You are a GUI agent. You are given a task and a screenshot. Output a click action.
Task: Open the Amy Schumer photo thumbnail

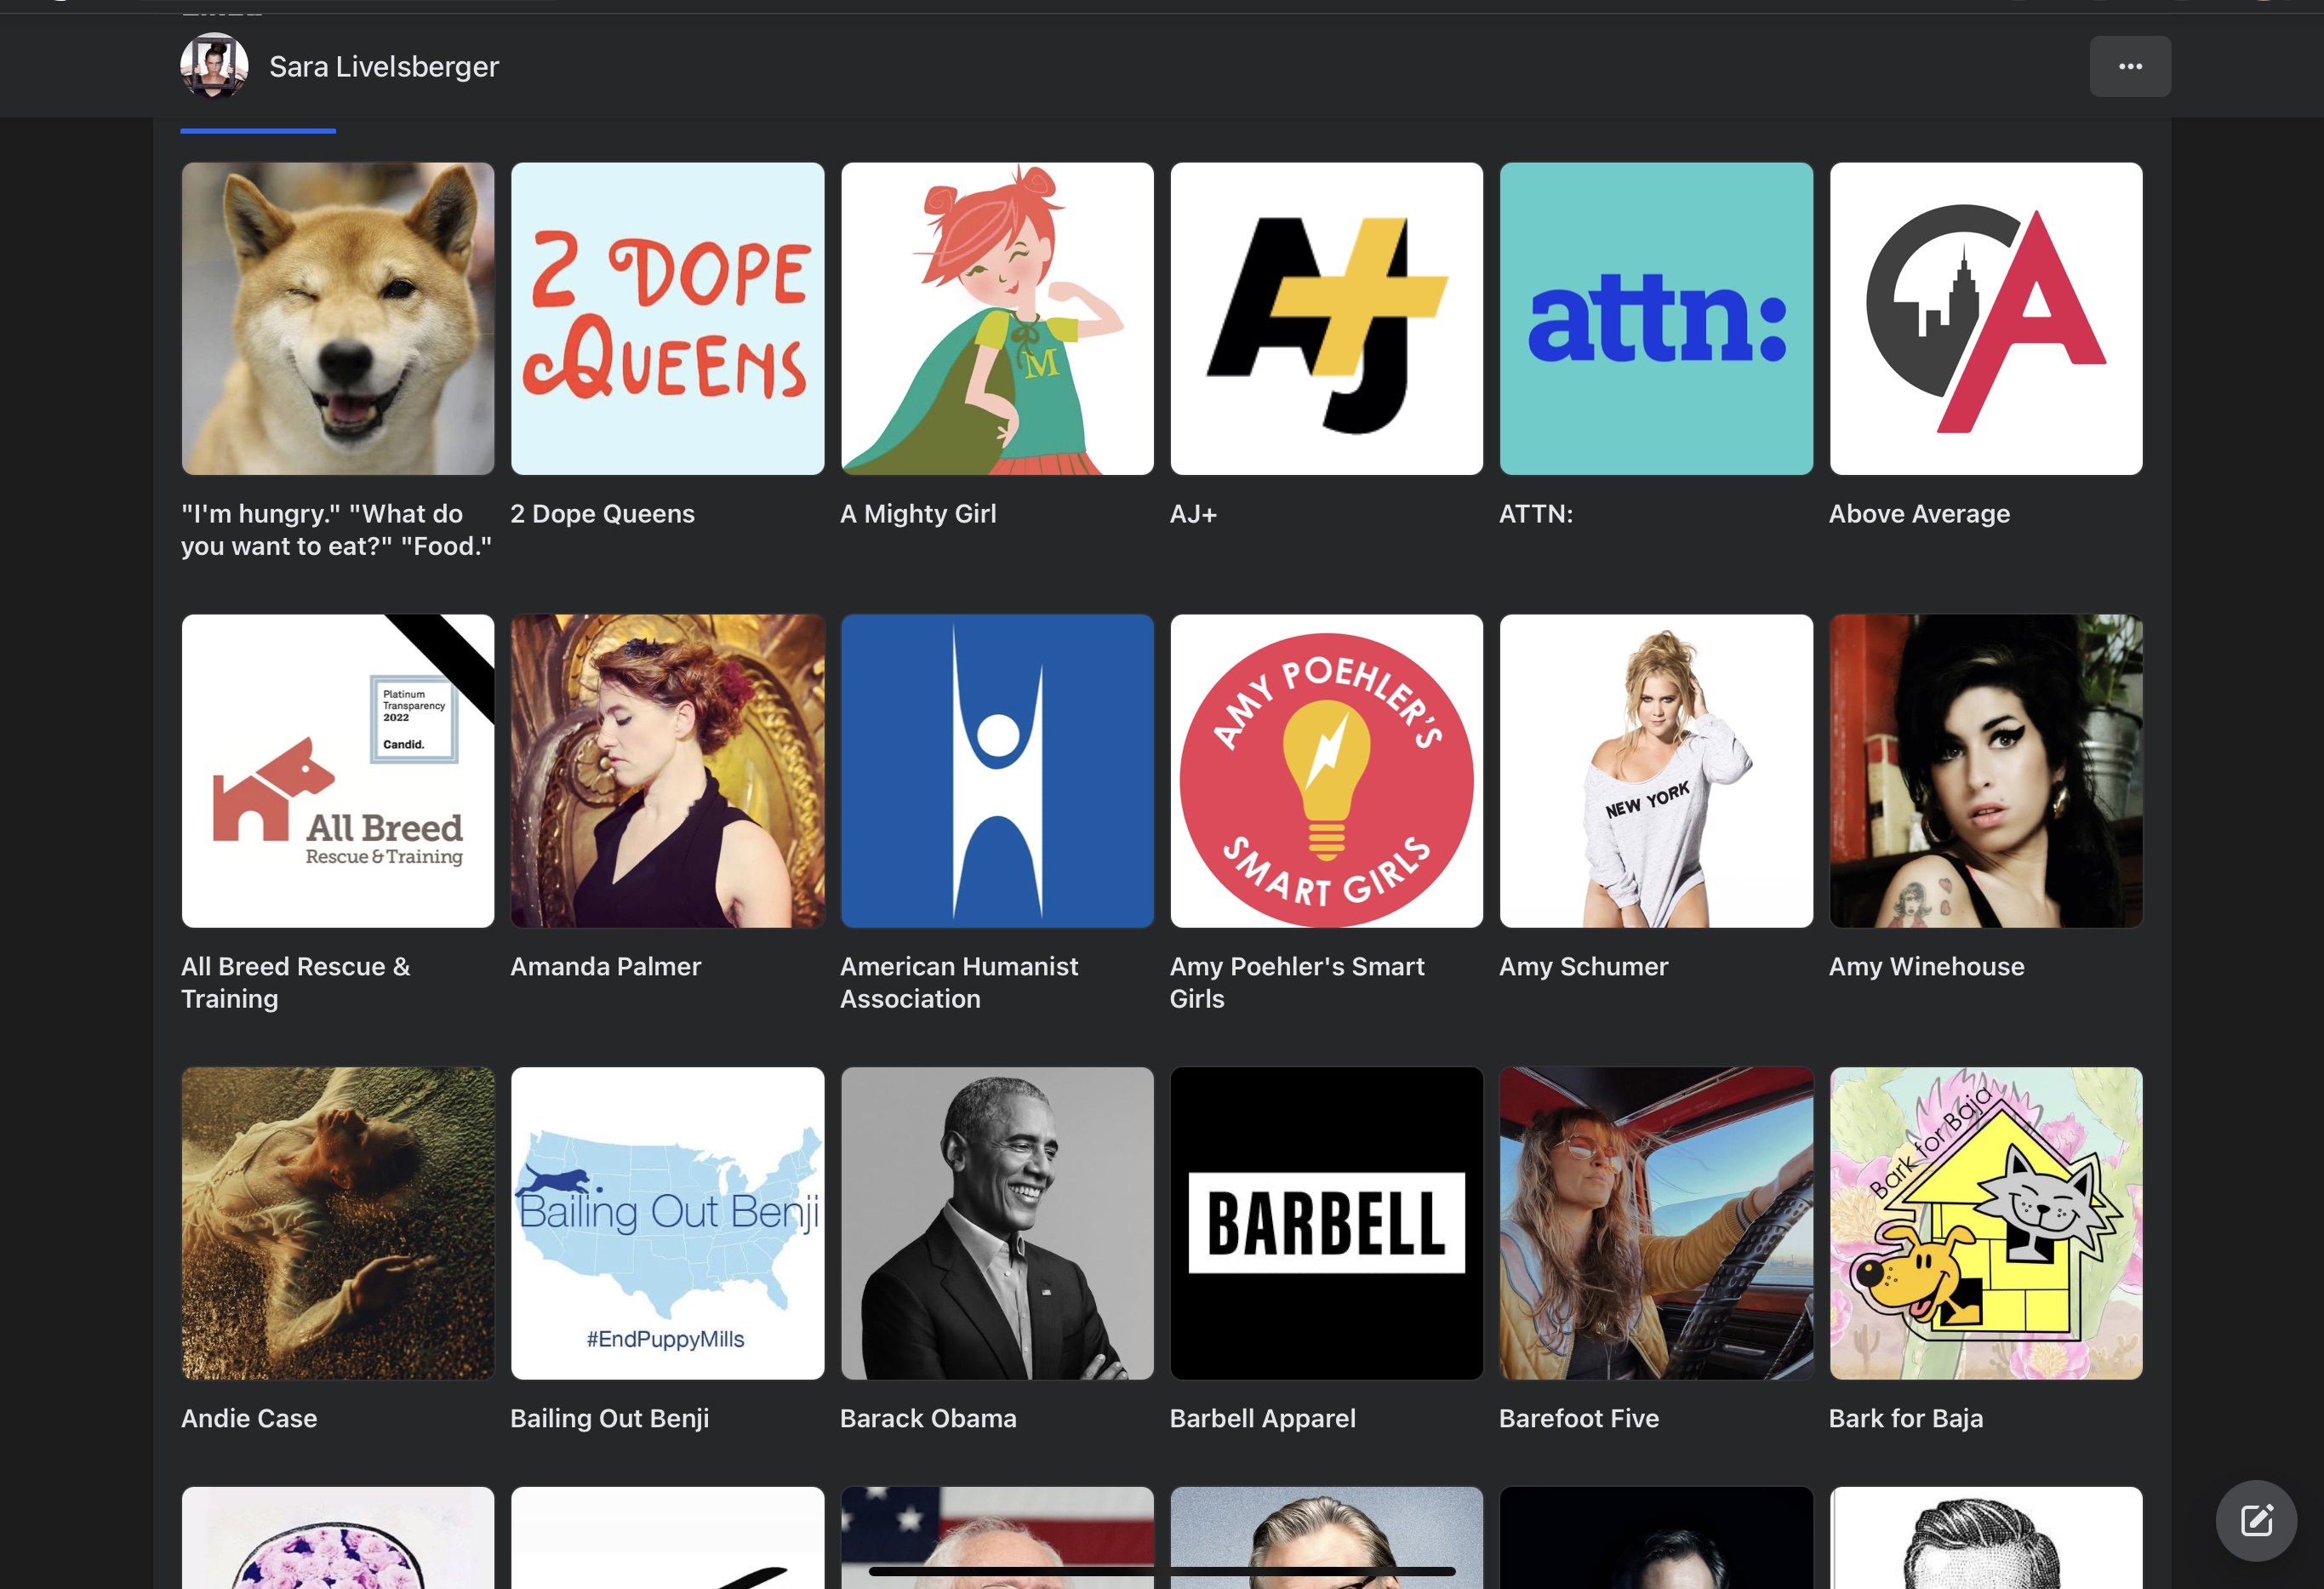point(1656,771)
